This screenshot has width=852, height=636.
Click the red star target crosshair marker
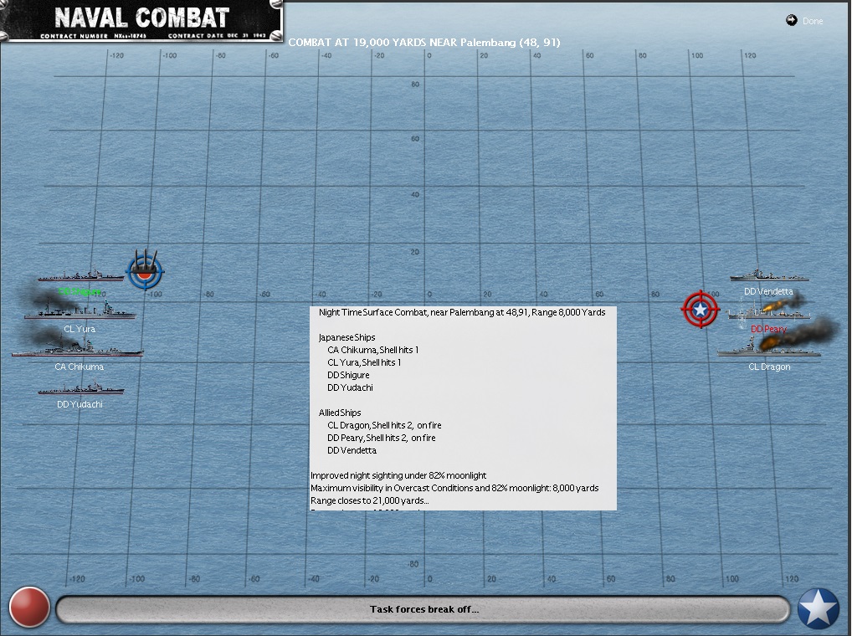pyautogui.click(x=701, y=310)
